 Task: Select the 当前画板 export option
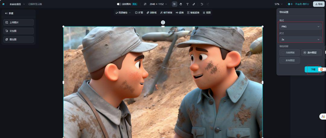(290, 53)
